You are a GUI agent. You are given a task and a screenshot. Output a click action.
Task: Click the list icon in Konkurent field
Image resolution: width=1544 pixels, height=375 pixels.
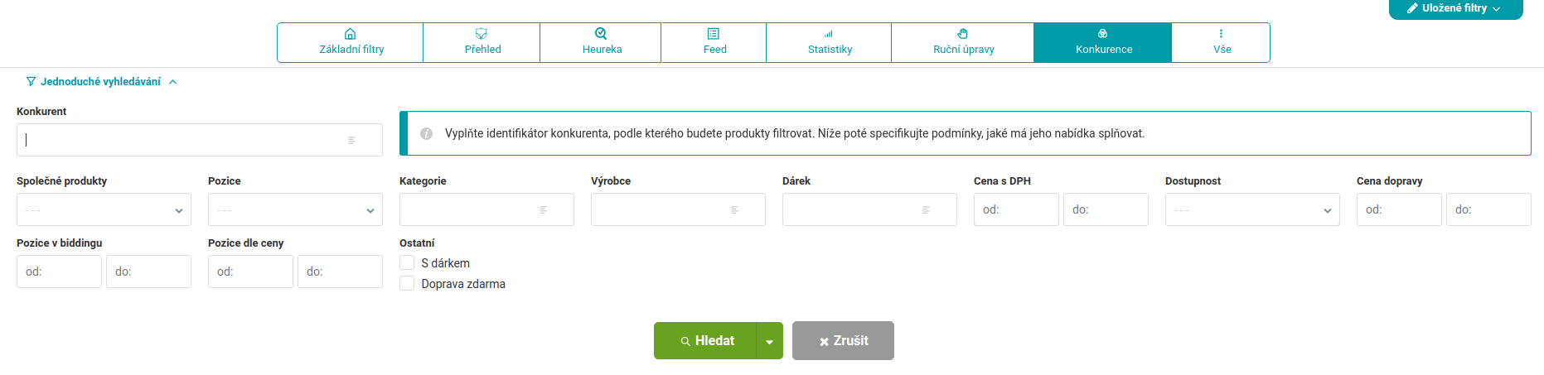[351, 141]
